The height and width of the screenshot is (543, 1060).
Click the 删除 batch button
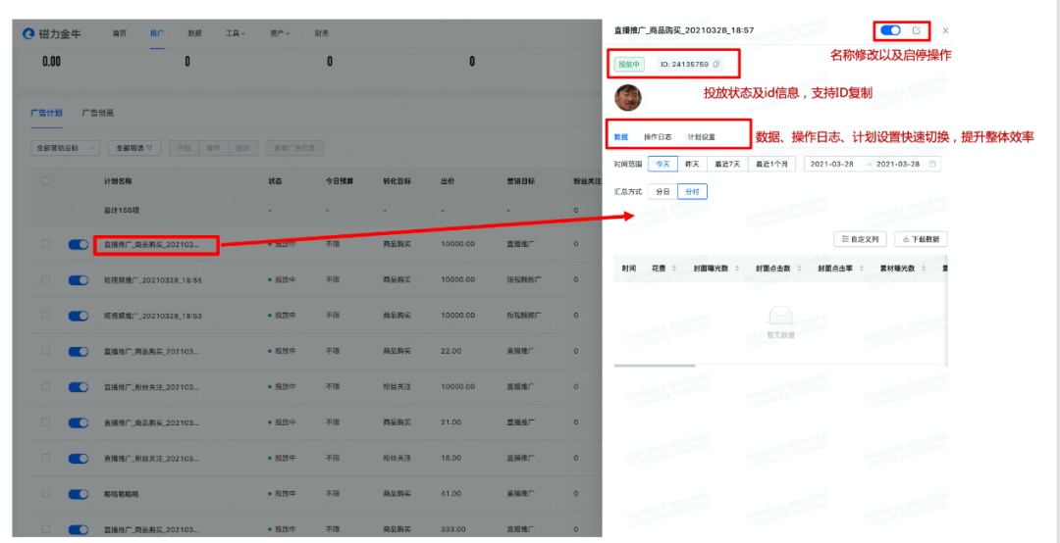pos(242,148)
